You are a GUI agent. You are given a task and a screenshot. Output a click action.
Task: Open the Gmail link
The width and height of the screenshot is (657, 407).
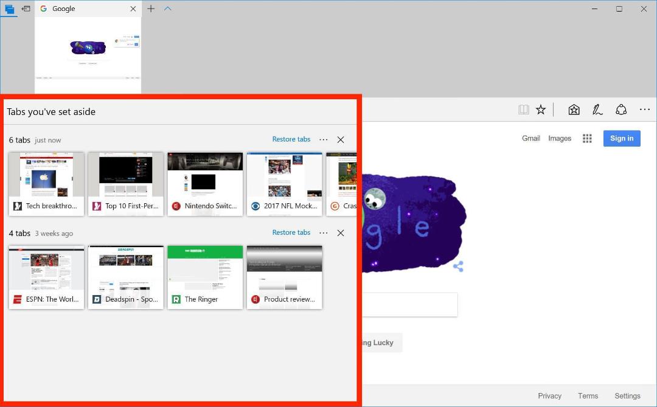point(531,138)
